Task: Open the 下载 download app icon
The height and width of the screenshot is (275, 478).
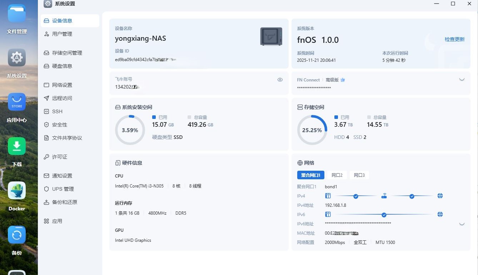Action: pos(17,146)
